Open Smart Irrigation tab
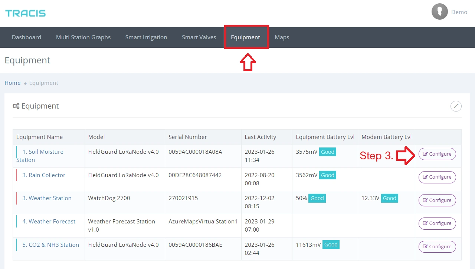Viewport: 475px width, 269px height. (x=146, y=37)
